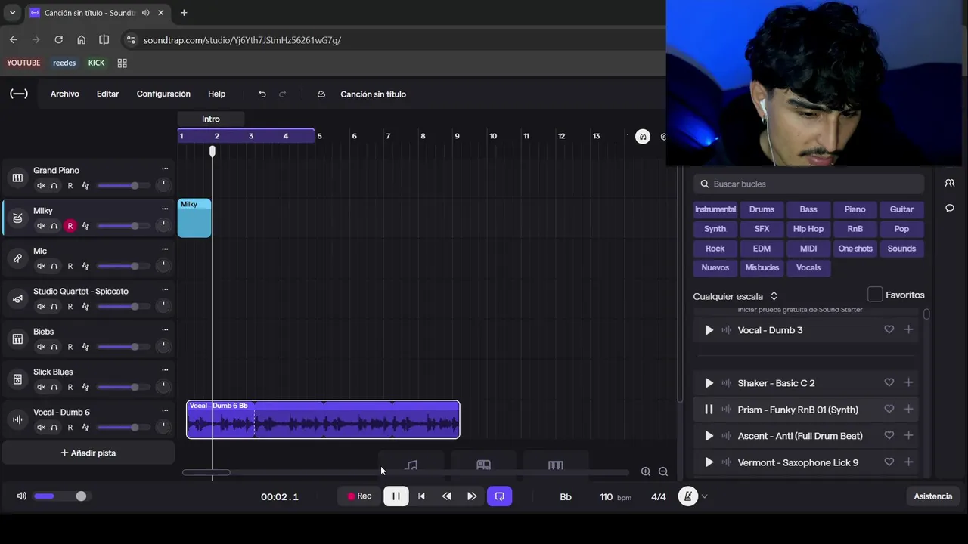Add Shaker - Basic C 2 loop

coord(909,382)
